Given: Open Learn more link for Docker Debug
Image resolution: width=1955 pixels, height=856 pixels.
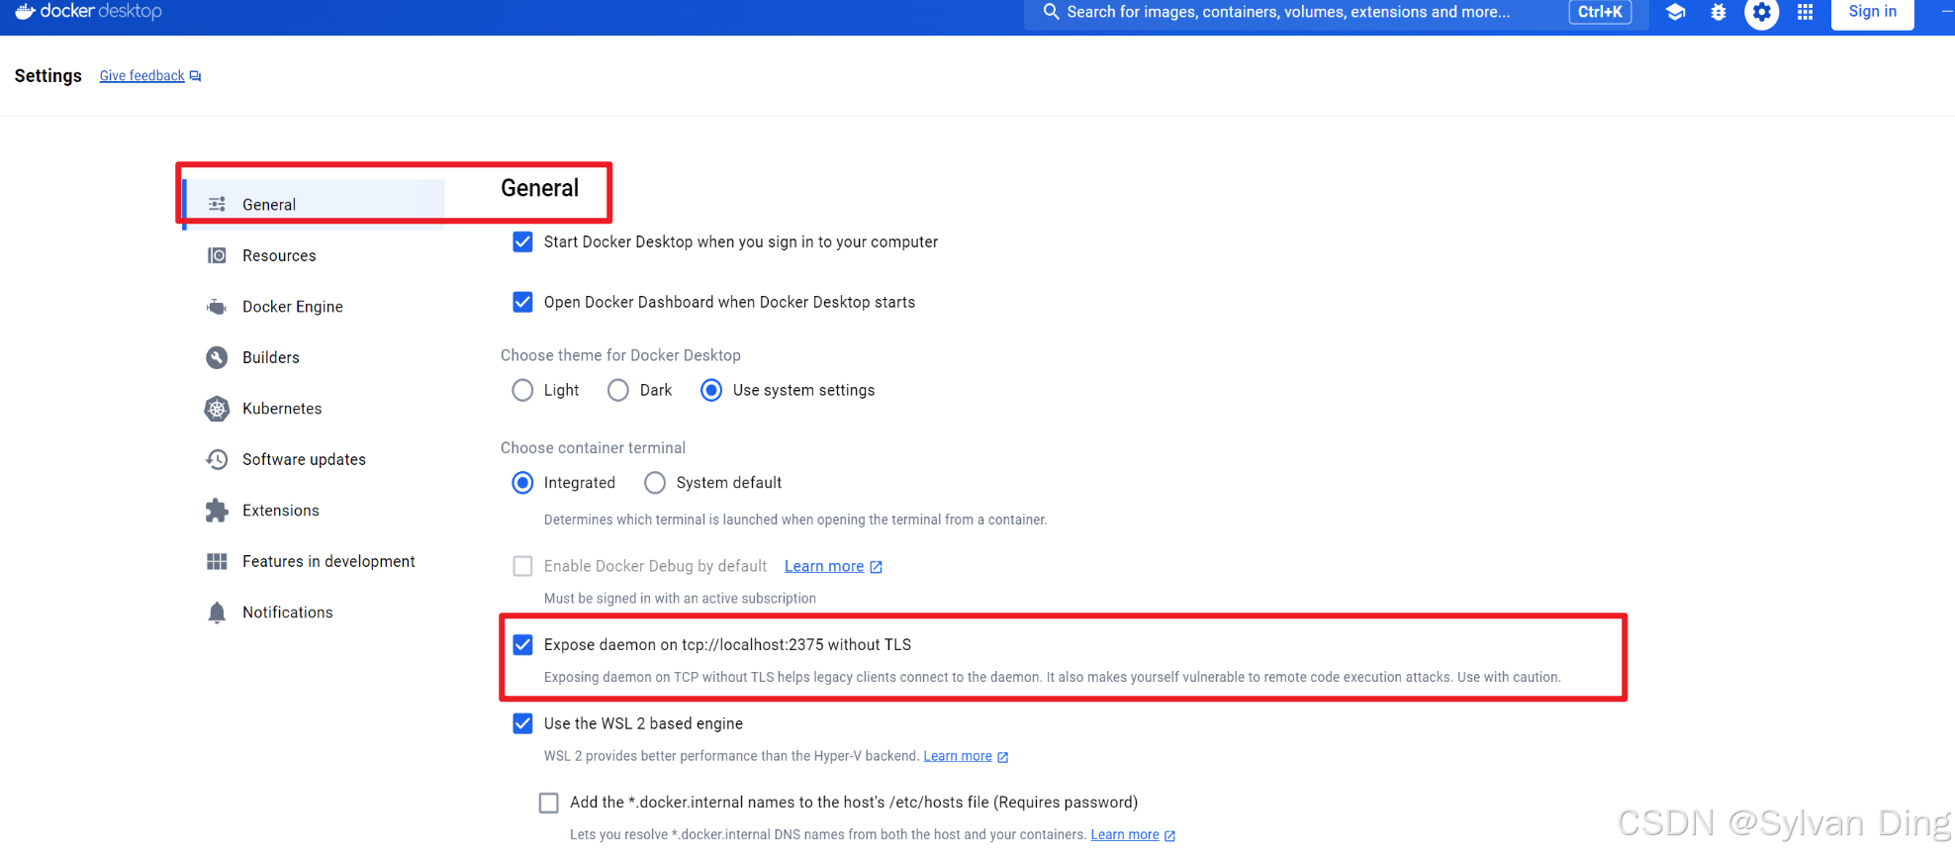Looking at the screenshot, I should tap(824, 566).
